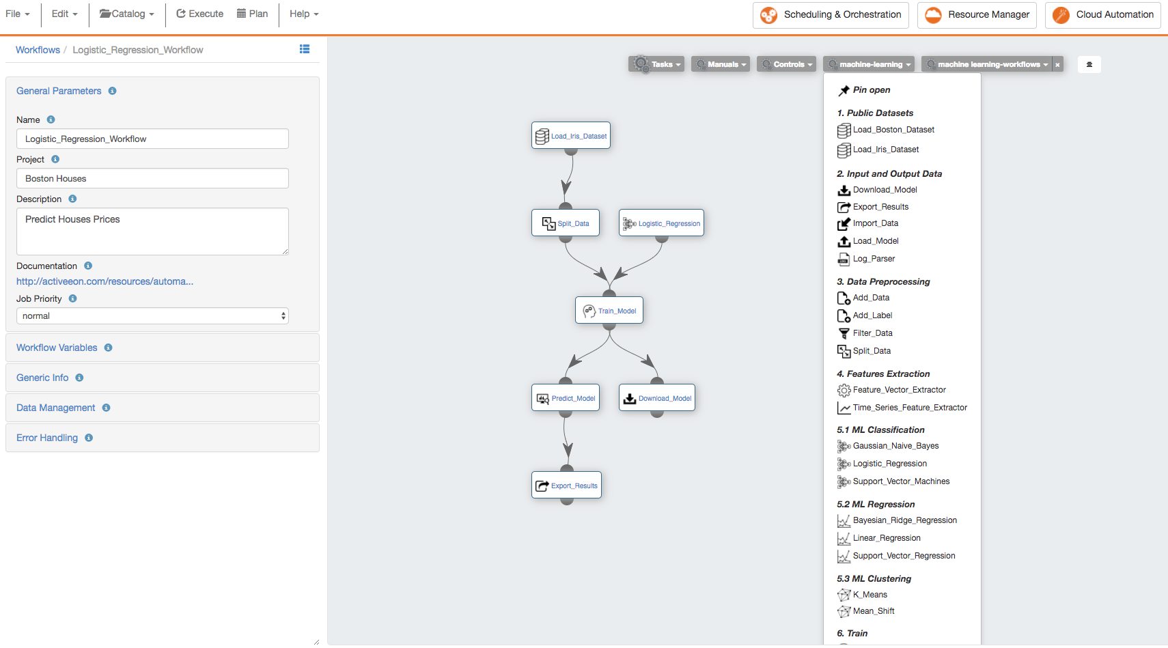Open the Edit menu

[65, 14]
